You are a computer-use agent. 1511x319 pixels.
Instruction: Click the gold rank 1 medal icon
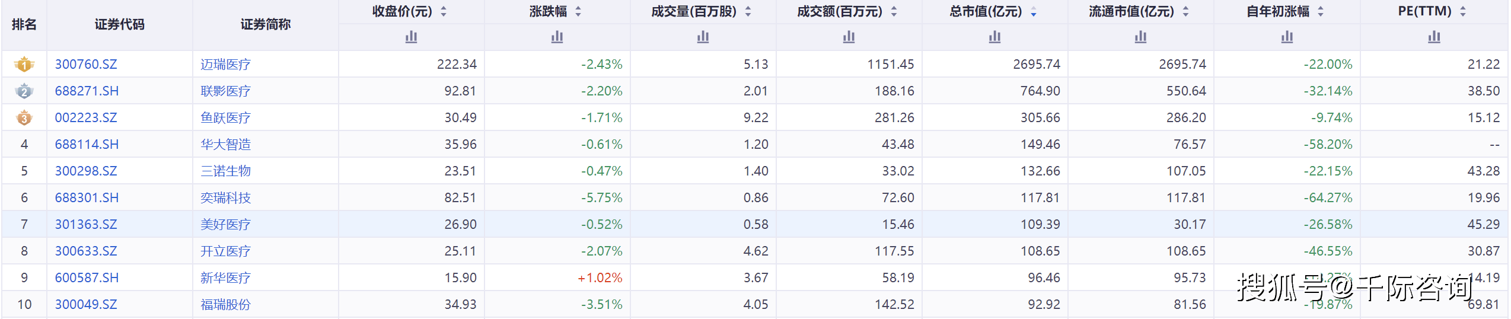point(24,64)
